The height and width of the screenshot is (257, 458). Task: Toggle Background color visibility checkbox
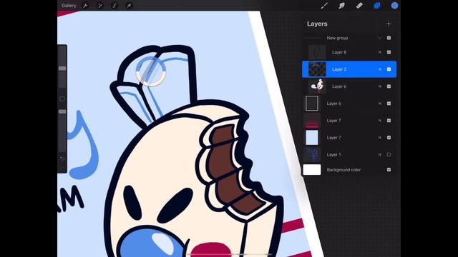click(x=389, y=170)
